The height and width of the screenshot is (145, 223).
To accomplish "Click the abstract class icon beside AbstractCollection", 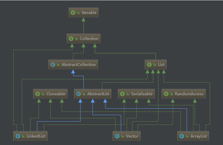I will coord(53,65).
